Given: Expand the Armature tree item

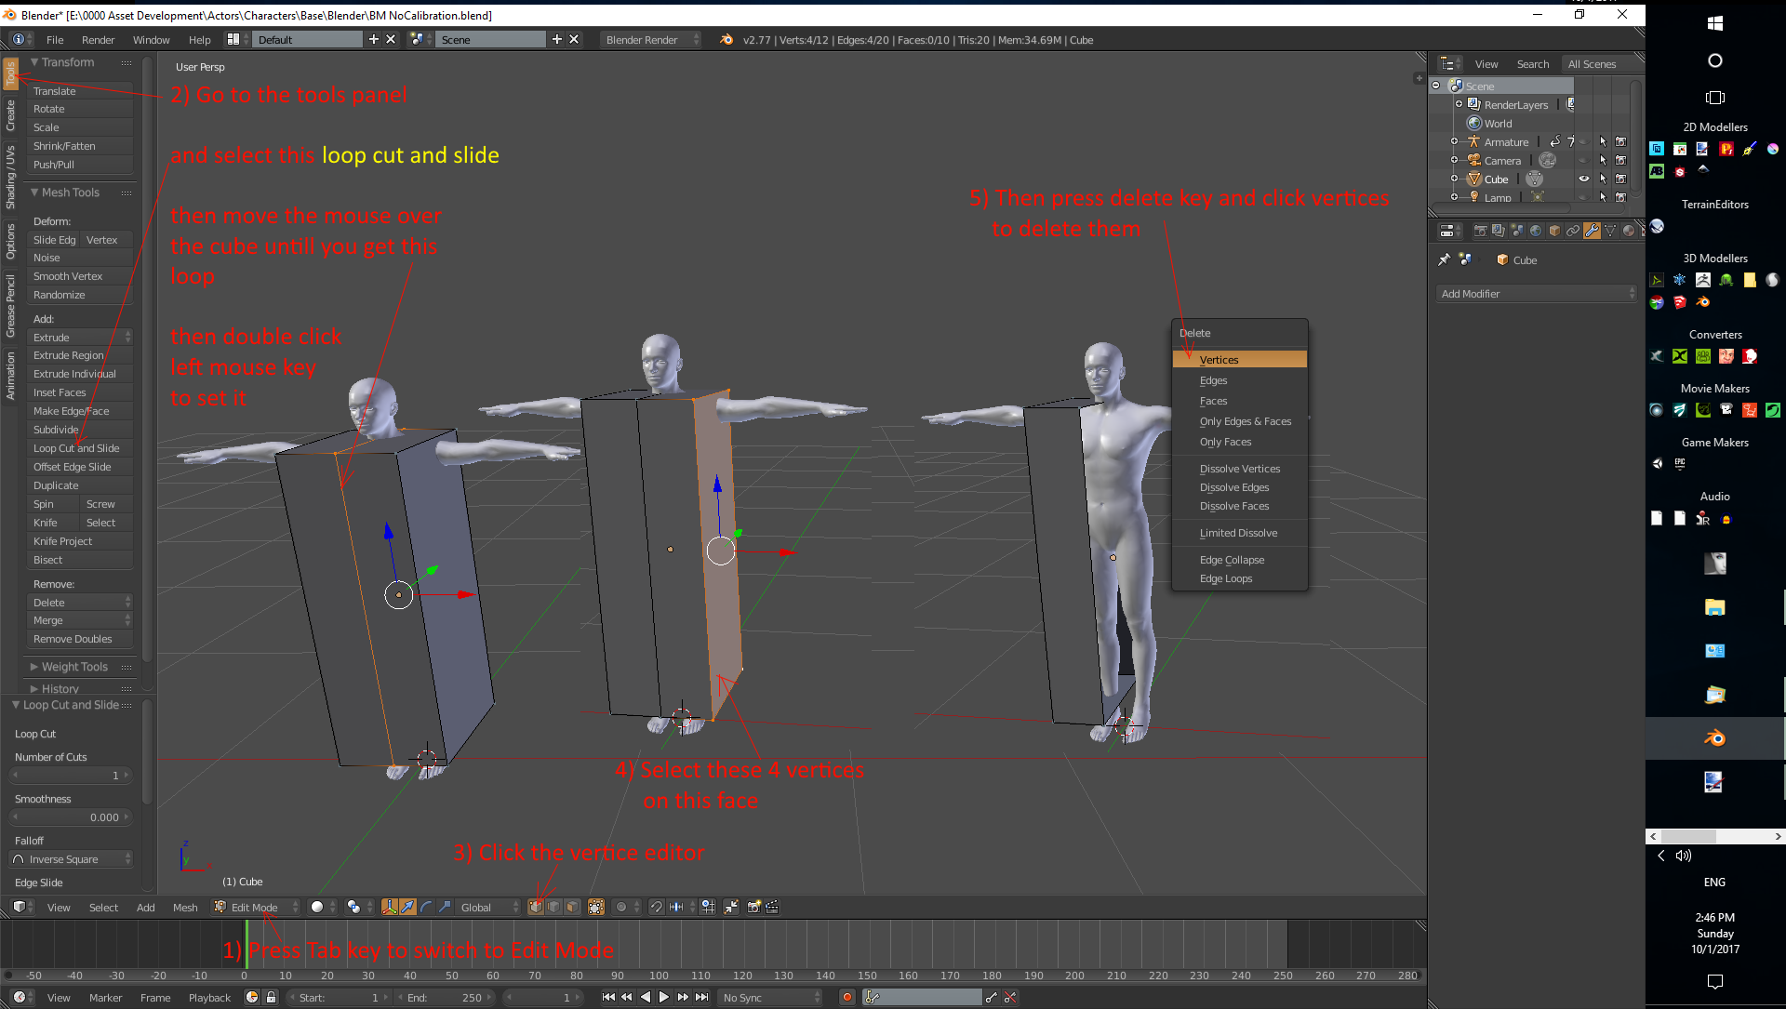Looking at the screenshot, I should 1454,141.
